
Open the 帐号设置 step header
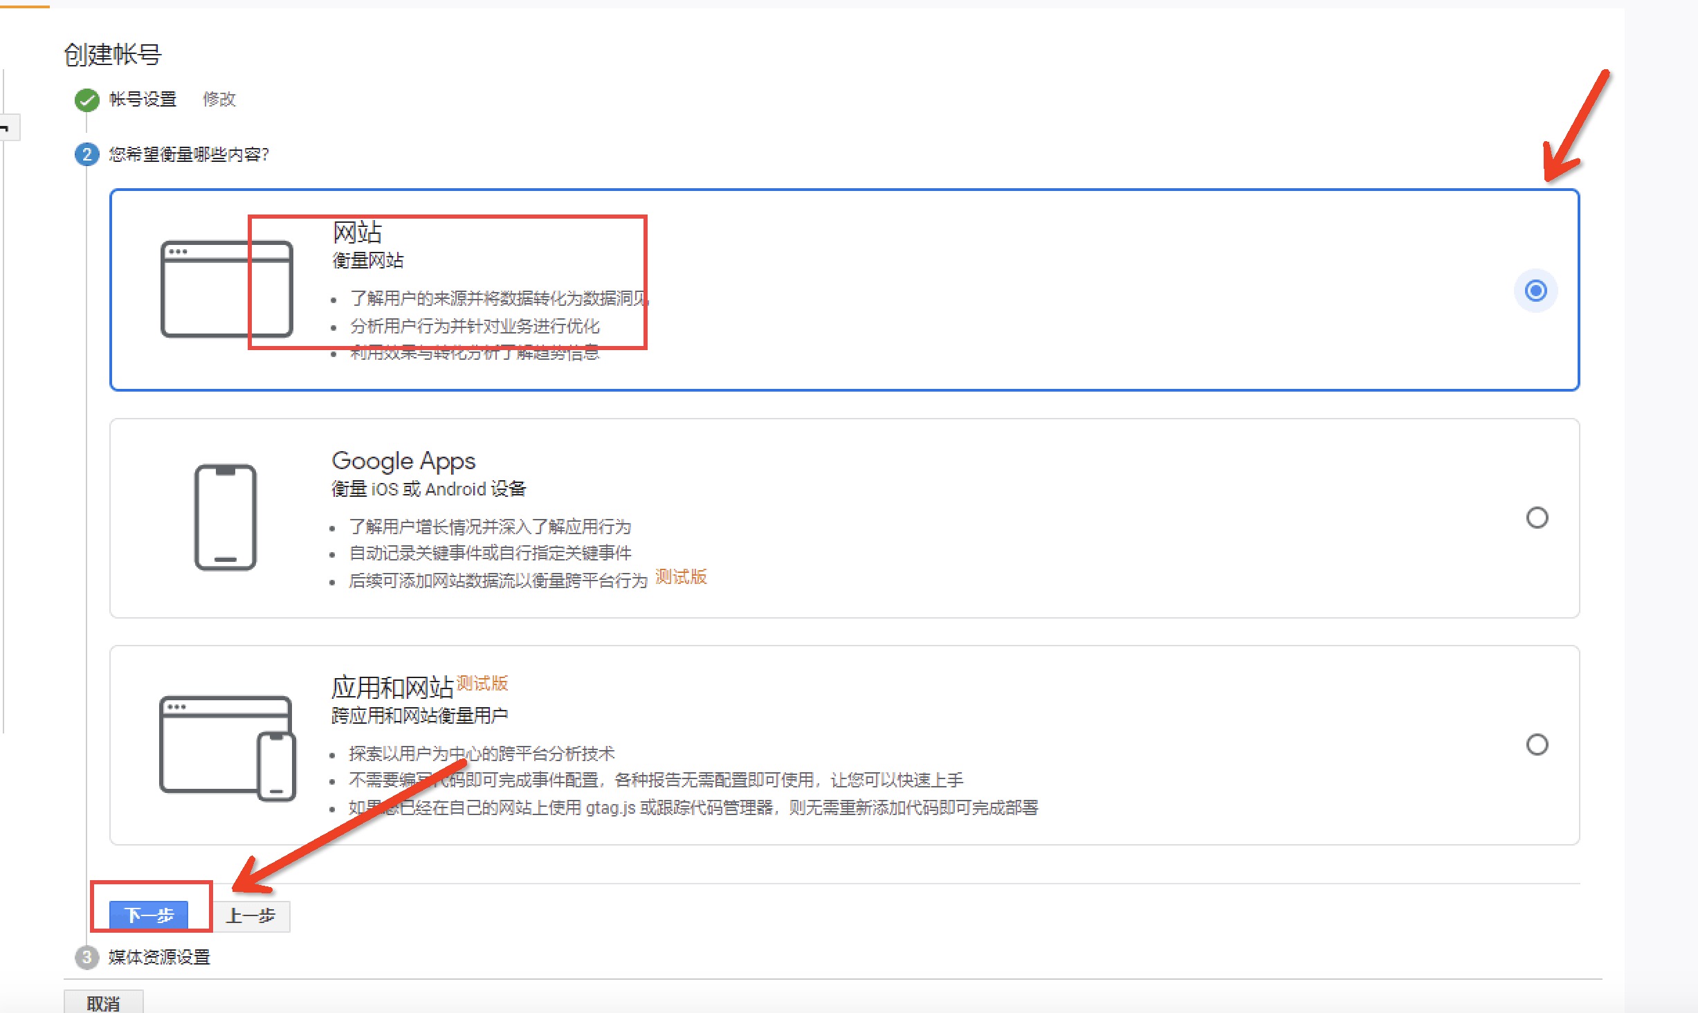143,100
